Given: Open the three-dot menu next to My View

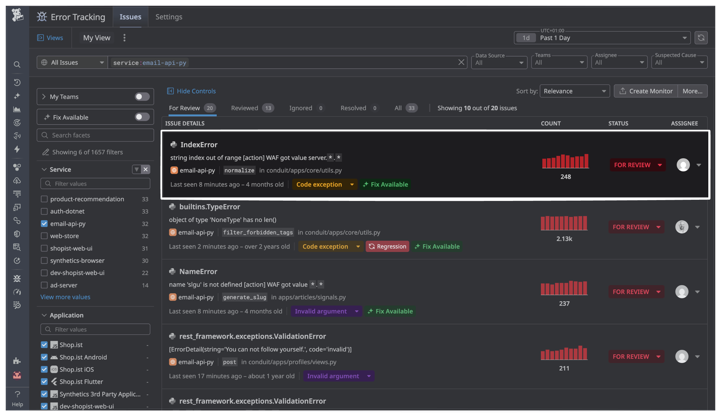Looking at the screenshot, I should pos(124,38).
